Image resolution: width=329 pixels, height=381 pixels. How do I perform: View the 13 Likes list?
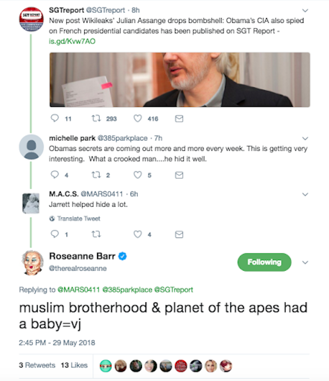74,365
